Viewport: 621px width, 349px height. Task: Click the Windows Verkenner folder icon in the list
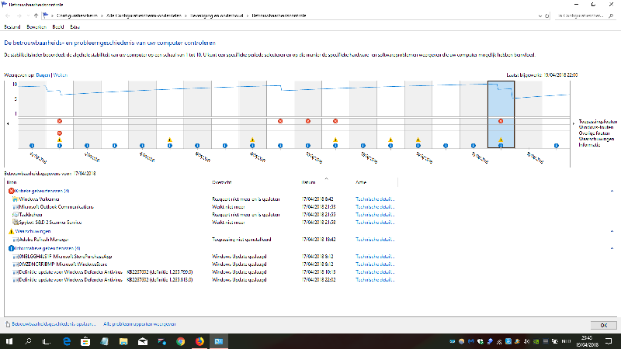(x=15, y=199)
